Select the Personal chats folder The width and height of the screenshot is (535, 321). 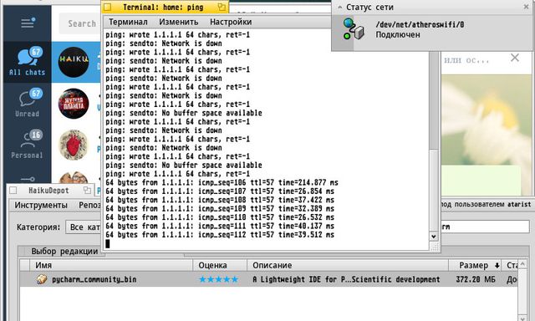point(28,145)
